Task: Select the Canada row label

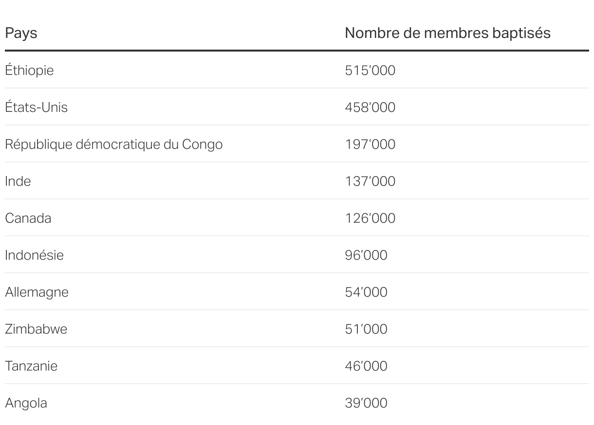Action: click(x=28, y=218)
